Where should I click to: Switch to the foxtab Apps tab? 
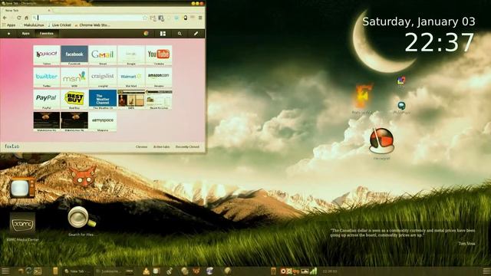[x=25, y=34]
